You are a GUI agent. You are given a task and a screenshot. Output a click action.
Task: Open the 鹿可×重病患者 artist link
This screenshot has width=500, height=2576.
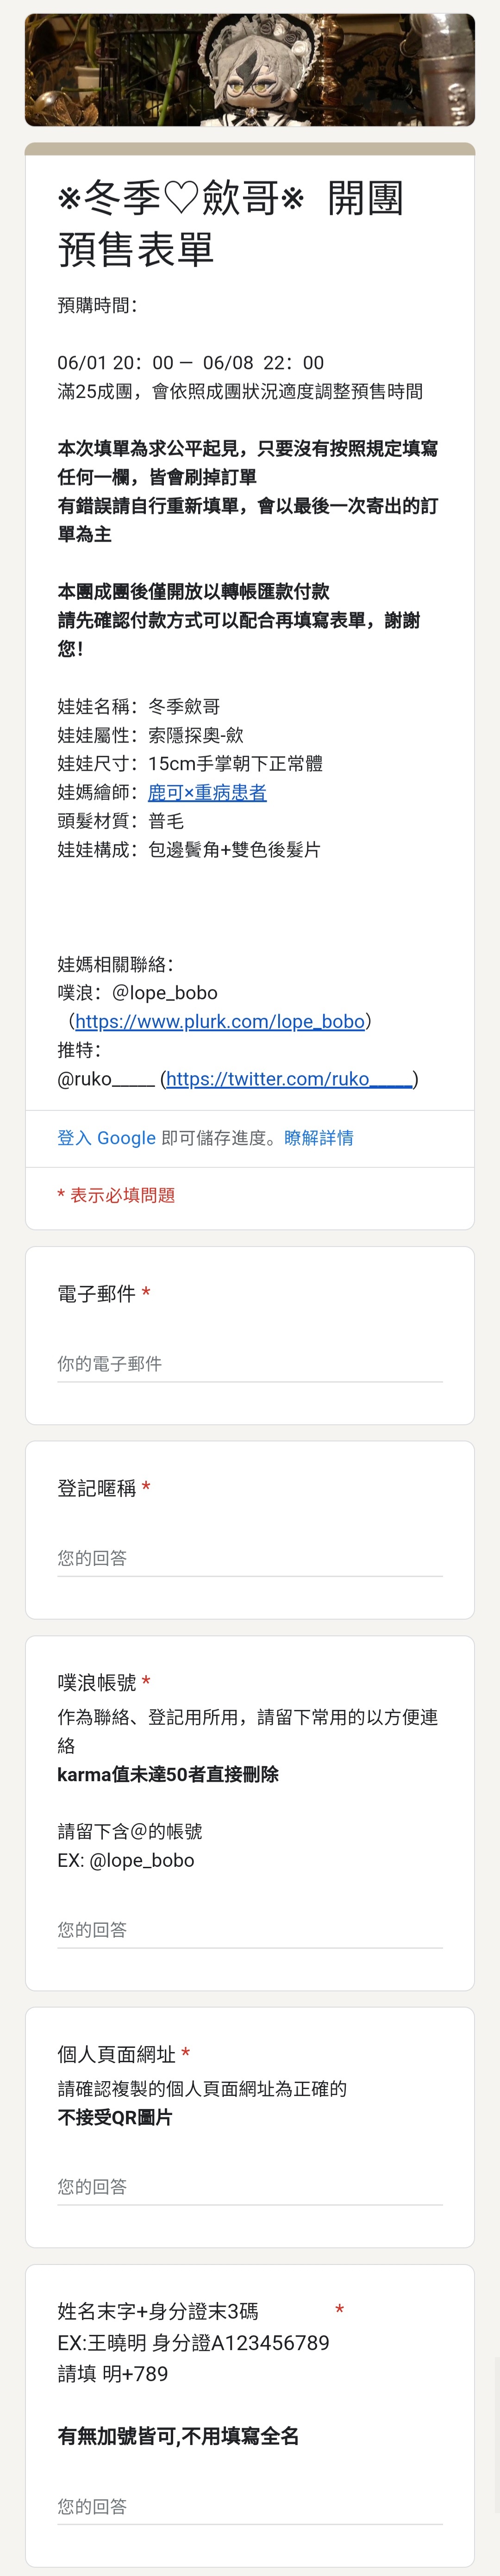coord(207,792)
